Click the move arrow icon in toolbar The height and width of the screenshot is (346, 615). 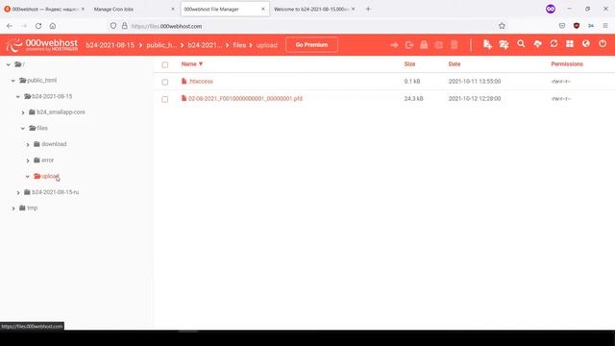point(395,45)
